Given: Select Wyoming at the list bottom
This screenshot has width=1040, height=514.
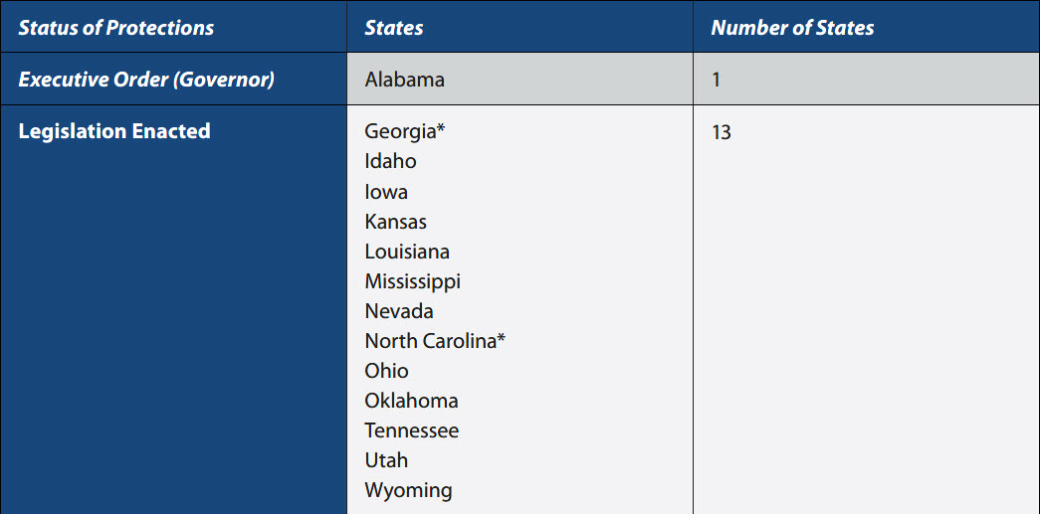Looking at the screenshot, I should pos(408,490).
